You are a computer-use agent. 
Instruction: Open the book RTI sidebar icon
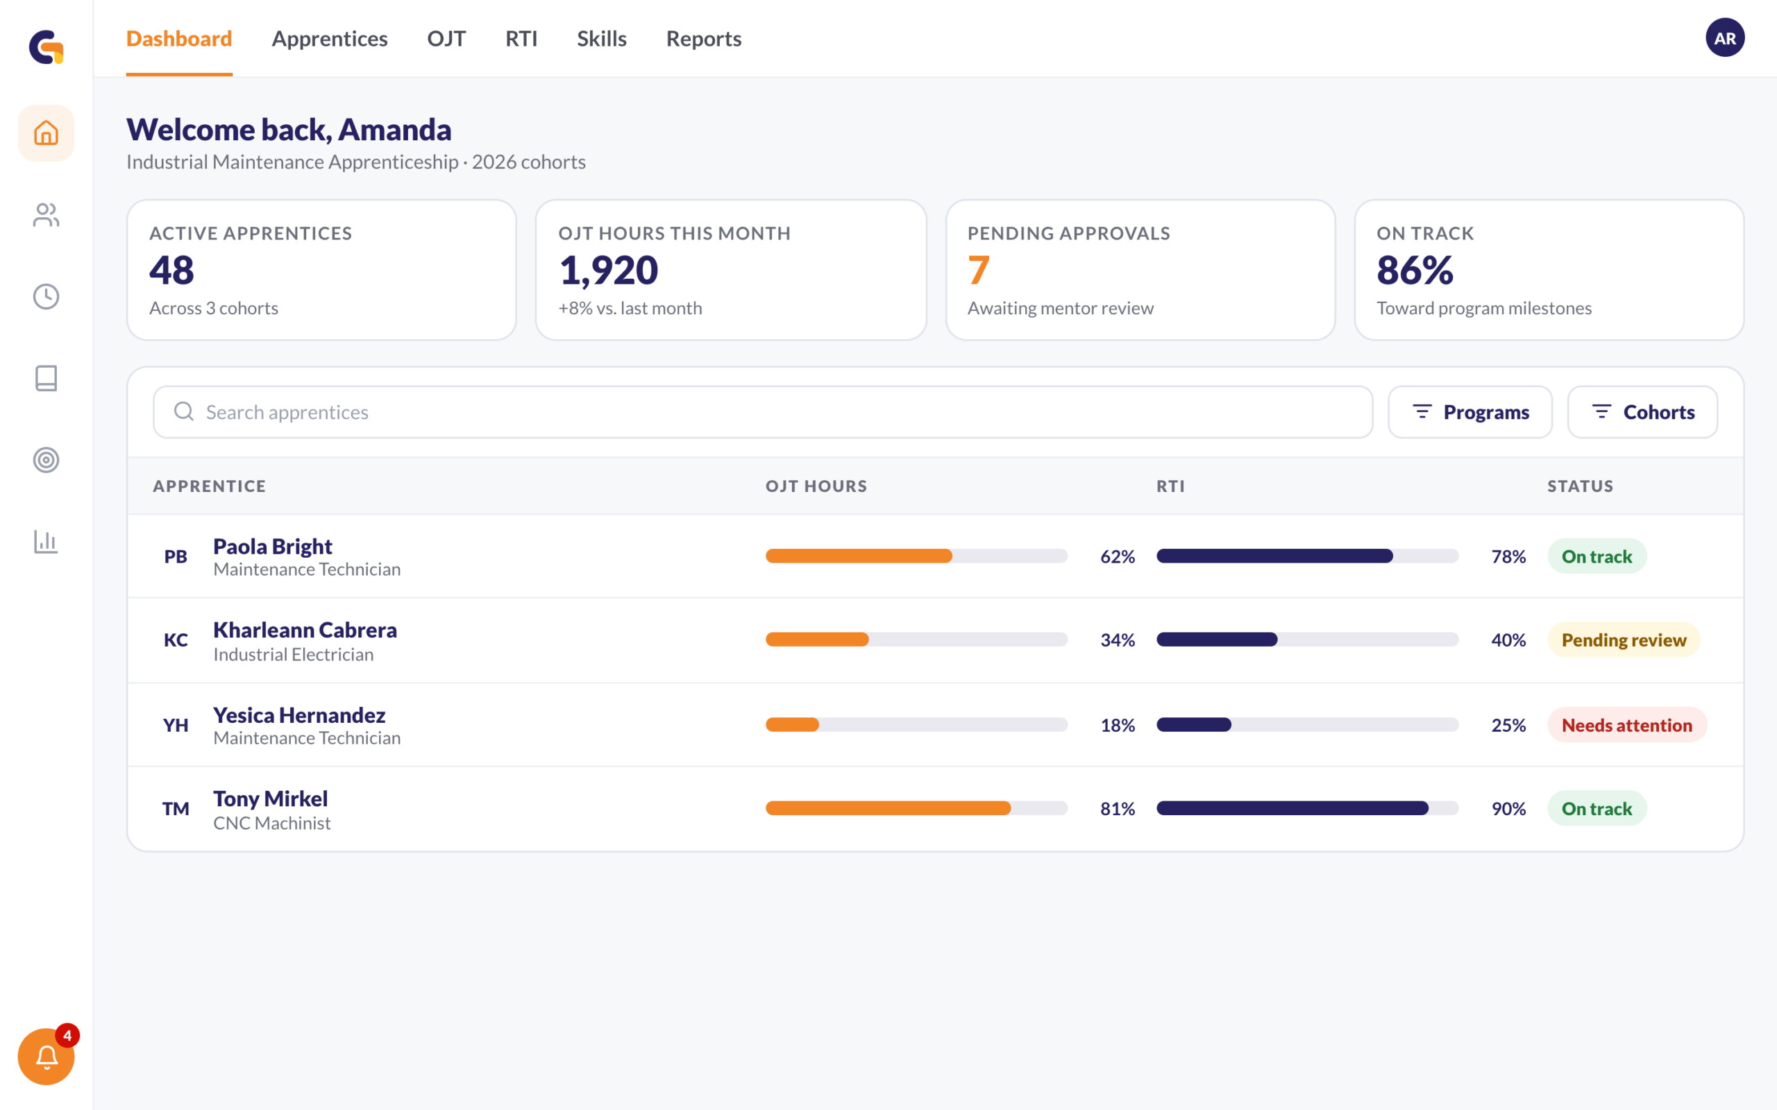point(47,378)
